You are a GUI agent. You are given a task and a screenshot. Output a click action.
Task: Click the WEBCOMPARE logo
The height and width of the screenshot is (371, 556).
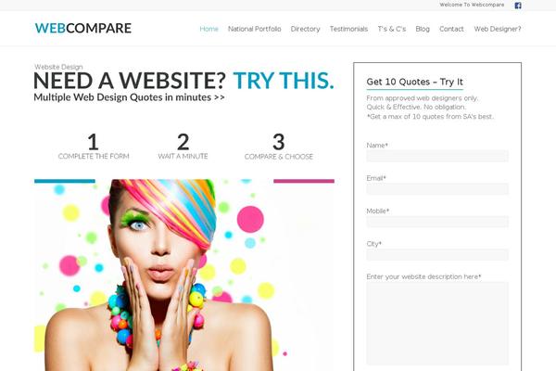83,28
